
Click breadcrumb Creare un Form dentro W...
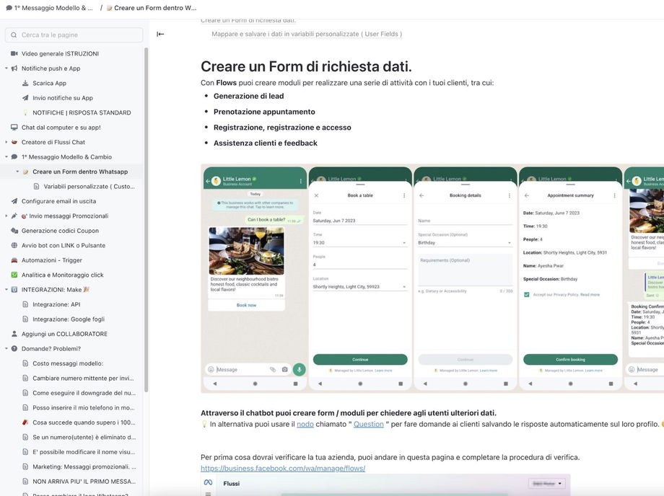coord(152,8)
